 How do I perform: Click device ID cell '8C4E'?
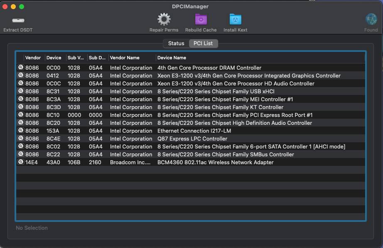[53, 139]
